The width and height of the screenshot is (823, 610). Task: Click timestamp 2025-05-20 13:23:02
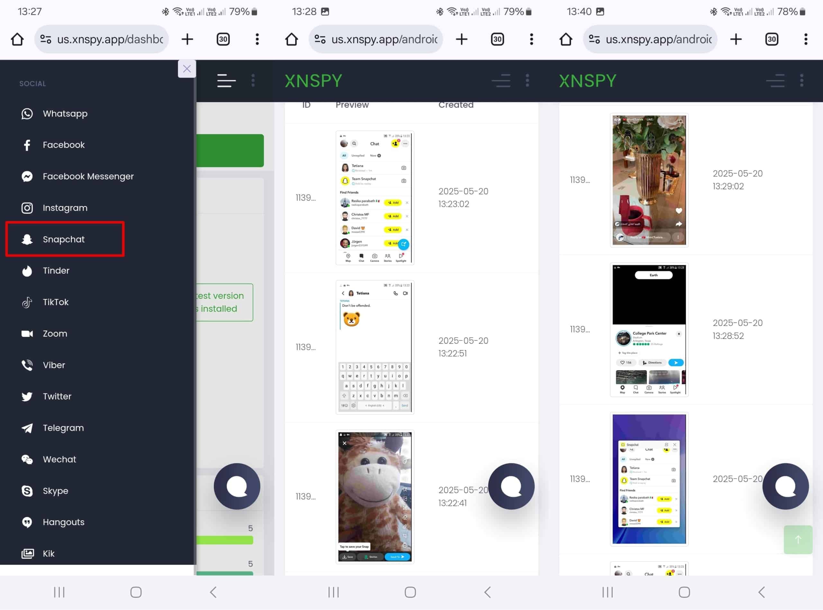[463, 198]
